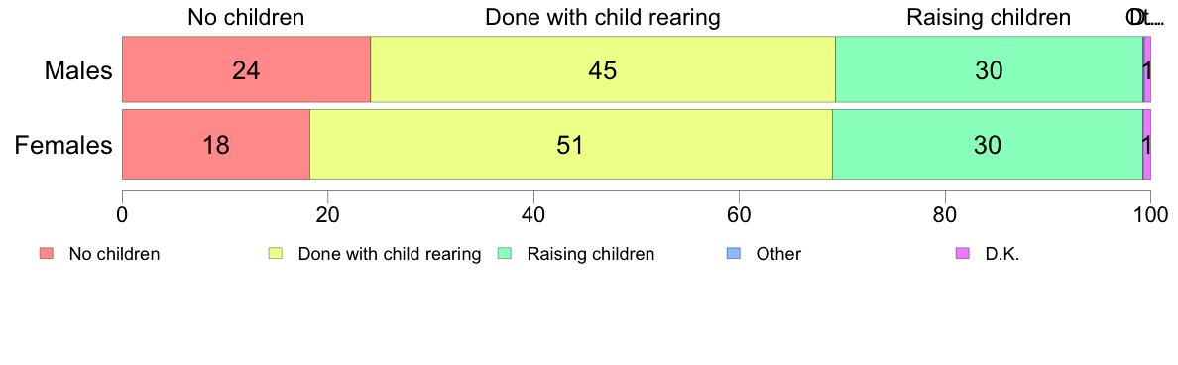Click the yellow Done with child rearing legend swatch
This screenshot has width=1178, height=365.
click(276, 254)
